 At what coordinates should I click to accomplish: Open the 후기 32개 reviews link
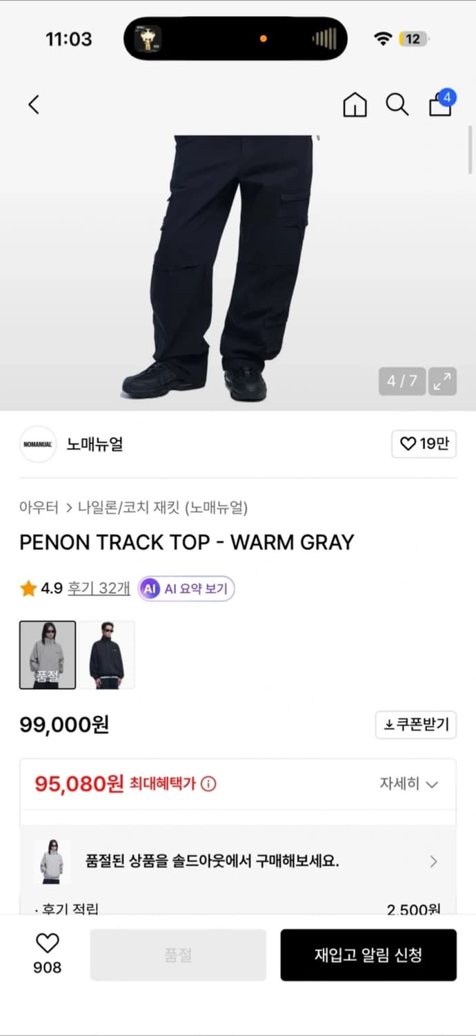[x=97, y=588]
